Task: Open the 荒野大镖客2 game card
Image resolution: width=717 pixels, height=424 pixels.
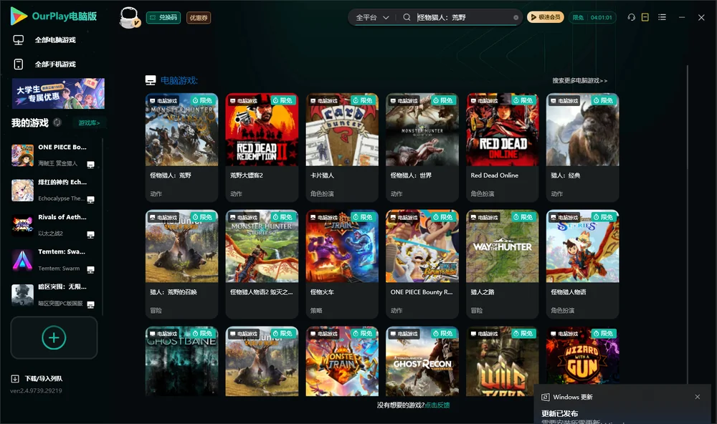Action: click(262, 147)
